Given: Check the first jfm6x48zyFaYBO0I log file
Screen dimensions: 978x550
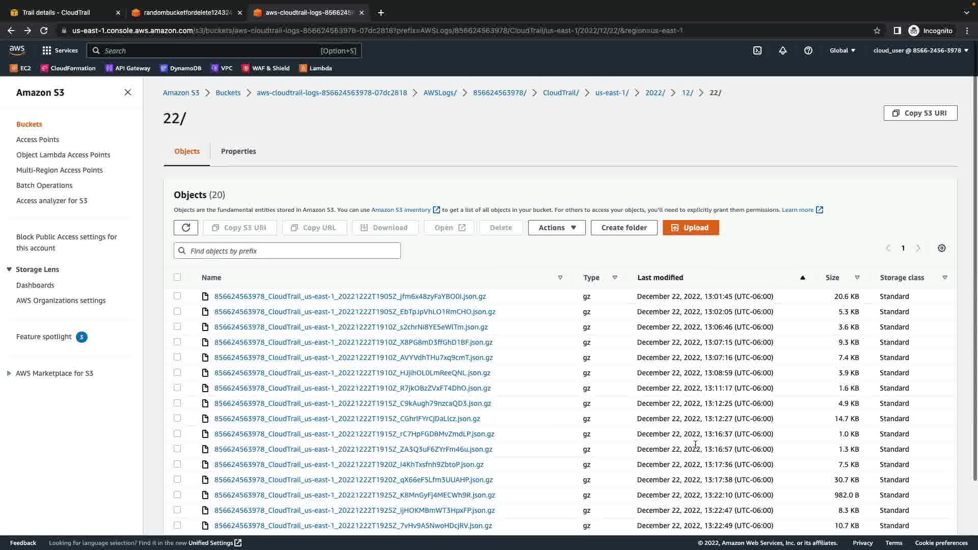Looking at the screenshot, I should [177, 296].
